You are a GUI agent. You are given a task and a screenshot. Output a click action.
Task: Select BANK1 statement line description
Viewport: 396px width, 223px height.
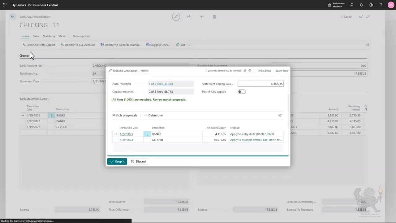click(61, 116)
